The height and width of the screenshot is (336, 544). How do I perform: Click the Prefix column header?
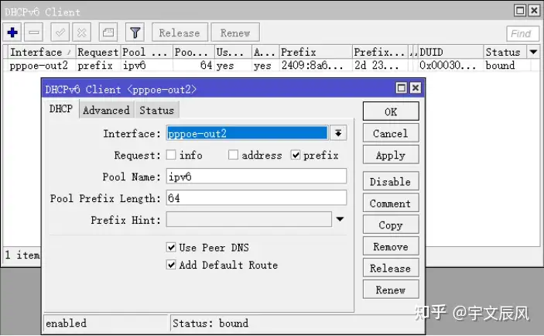click(x=316, y=52)
